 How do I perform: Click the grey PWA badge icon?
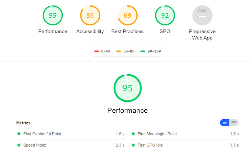coord(202,15)
